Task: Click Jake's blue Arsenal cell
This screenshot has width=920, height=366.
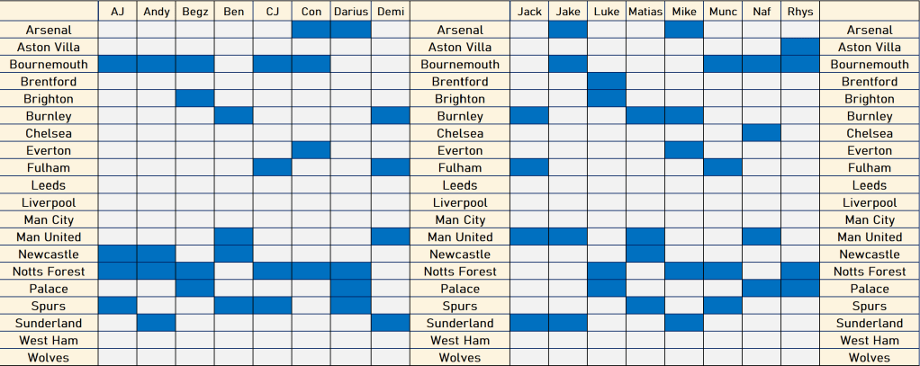Action: pos(568,30)
